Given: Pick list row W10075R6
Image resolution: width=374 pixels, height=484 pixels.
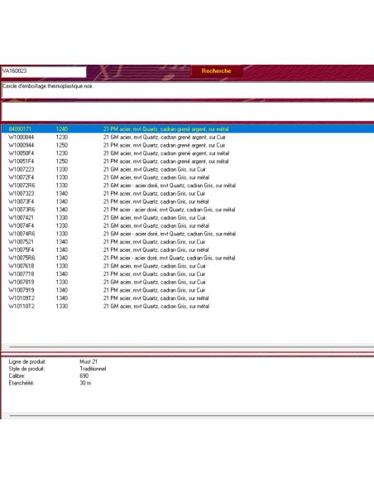Looking at the screenshot, I should point(188,258).
